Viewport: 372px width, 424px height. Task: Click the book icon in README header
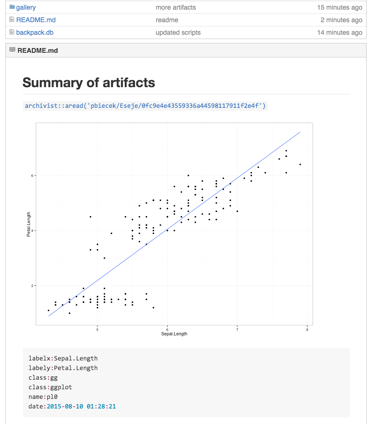pyautogui.click(x=13, y=50)
